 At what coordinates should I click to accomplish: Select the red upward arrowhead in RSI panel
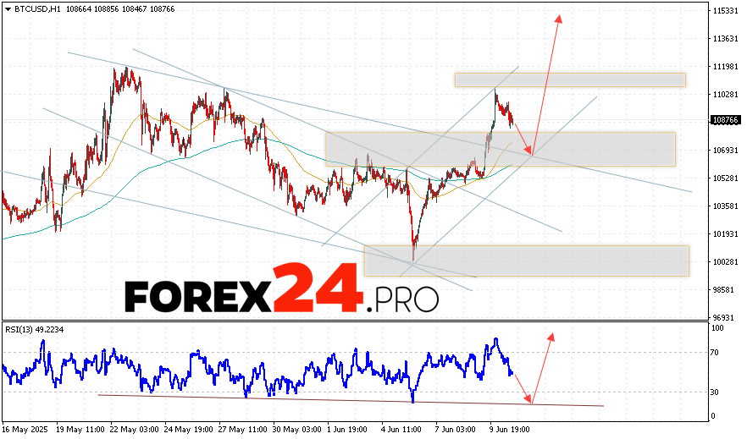(551, 336)
